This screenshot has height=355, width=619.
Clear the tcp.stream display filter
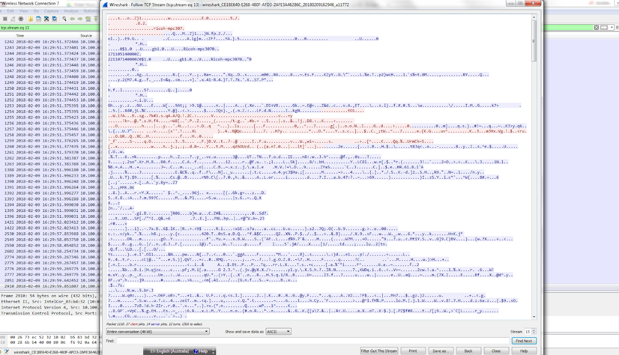click(596, 27)
